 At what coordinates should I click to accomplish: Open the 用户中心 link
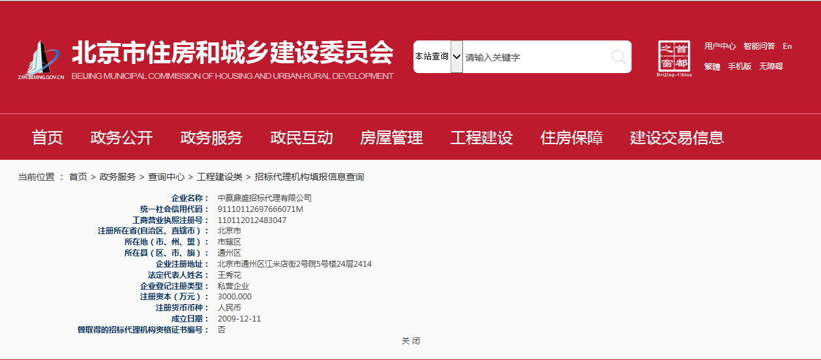click(x=720, y=46)
